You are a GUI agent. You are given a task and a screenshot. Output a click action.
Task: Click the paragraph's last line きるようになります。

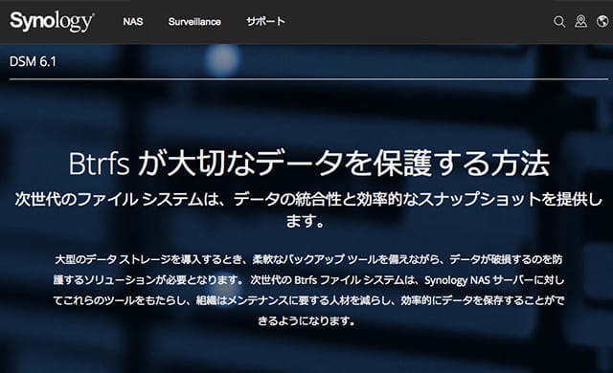click(x=306, y=321)
